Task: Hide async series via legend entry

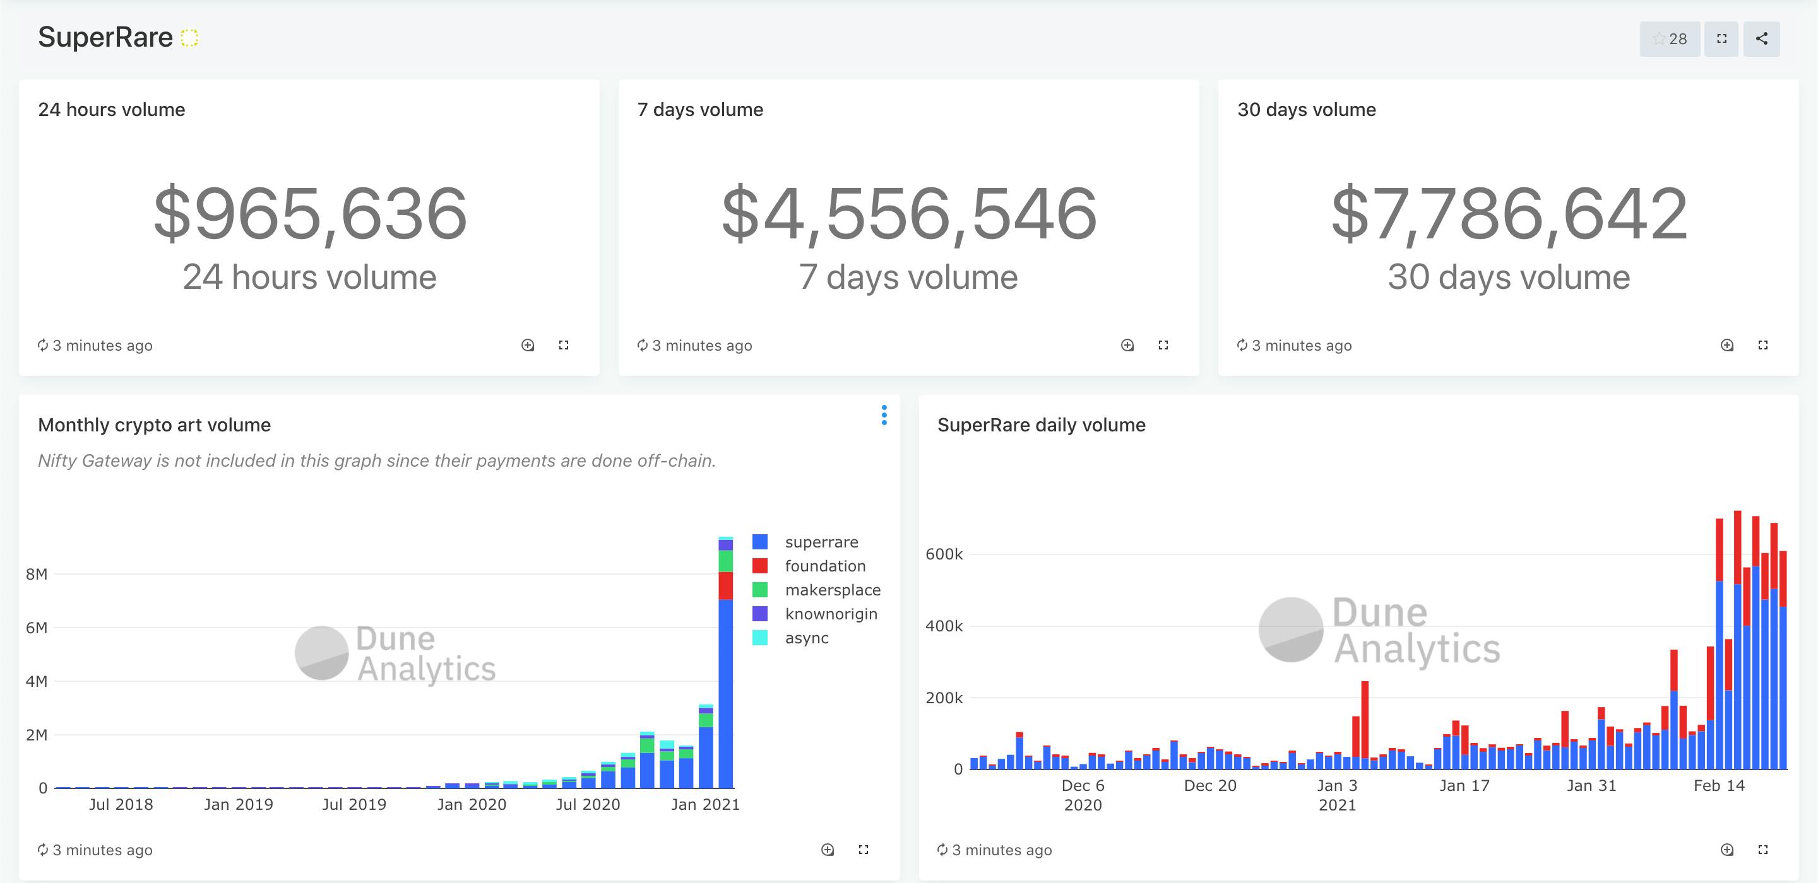Action: (806, 638)
